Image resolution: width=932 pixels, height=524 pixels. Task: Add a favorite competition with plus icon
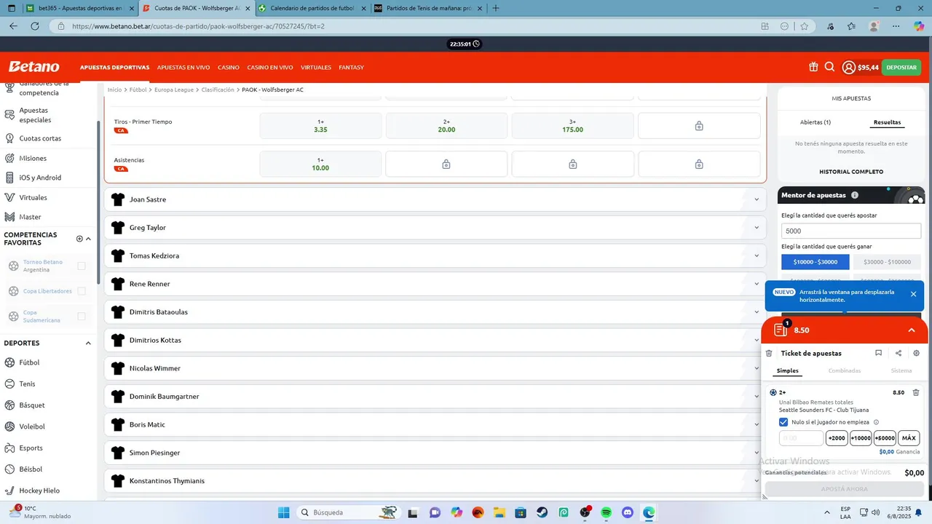(x=79, y=239)
